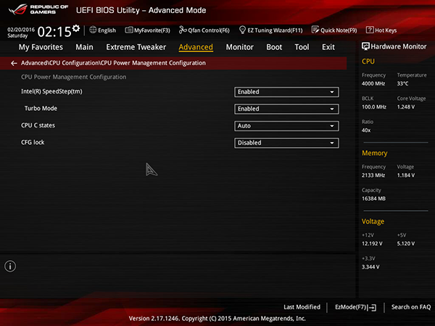This screenshot has width=435, height=326.
Task: Launch EZ Tuning Wizard(F11)
Action: (x=275, y=30)
